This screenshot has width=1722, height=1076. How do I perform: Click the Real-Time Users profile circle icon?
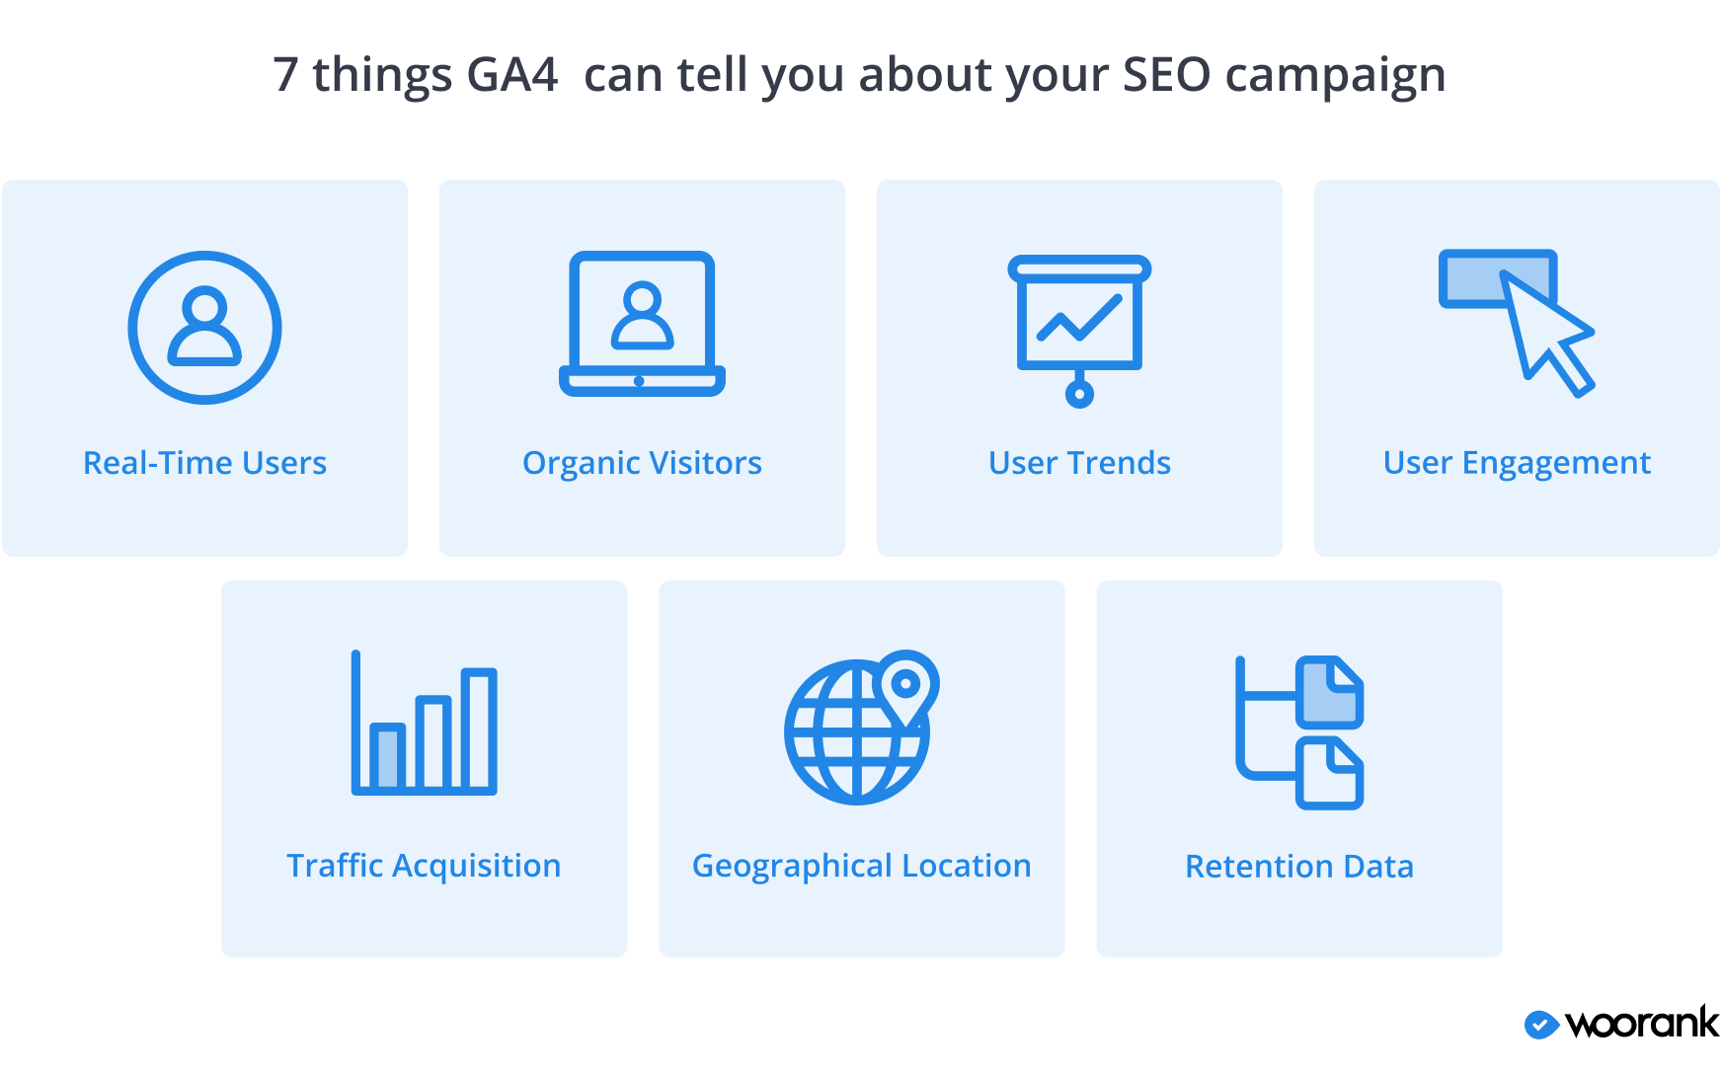click(x=204, y=327)
